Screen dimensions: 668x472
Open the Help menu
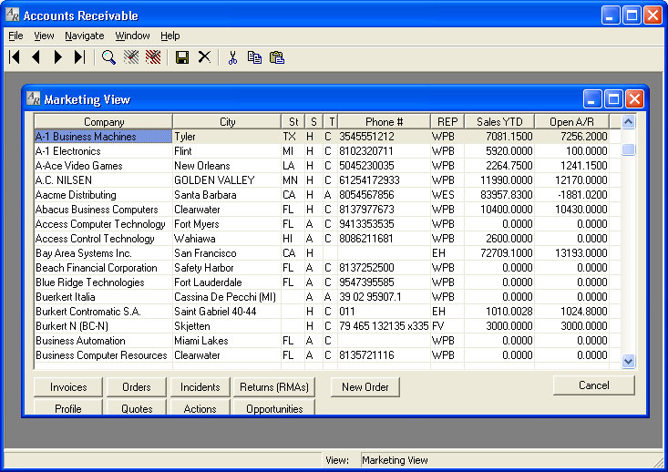pos(170,36)
